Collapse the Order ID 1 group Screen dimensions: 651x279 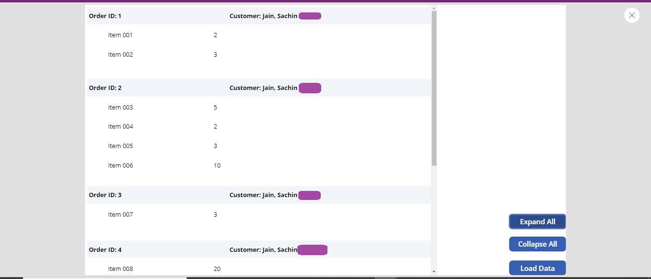click(104, 15)
